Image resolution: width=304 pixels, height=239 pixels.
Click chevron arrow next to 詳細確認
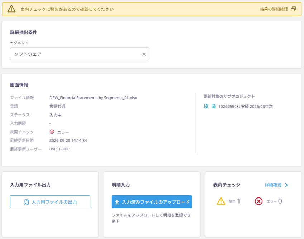point(286,185)
